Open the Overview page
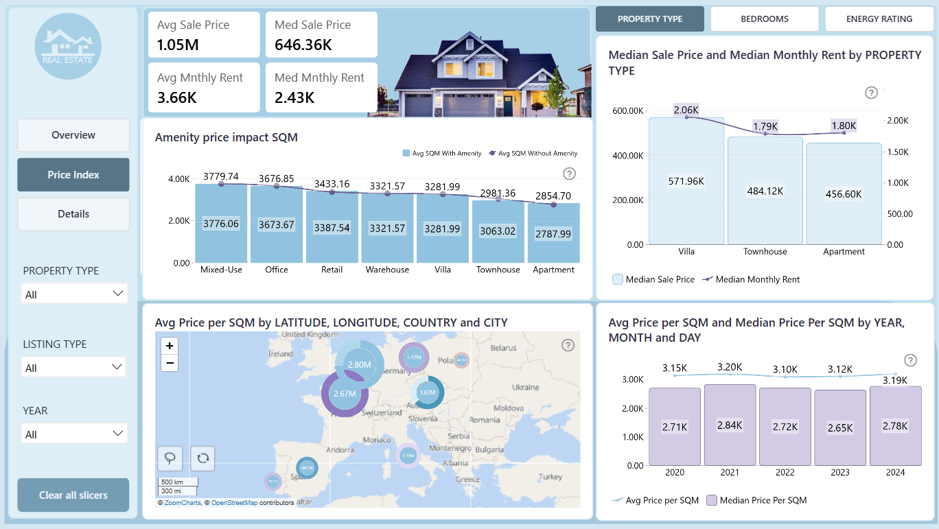 (73, 135)
